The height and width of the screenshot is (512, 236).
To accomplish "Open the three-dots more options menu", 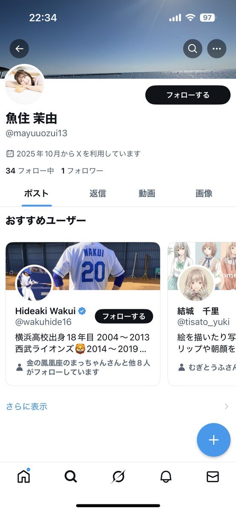I will (216, 49).
